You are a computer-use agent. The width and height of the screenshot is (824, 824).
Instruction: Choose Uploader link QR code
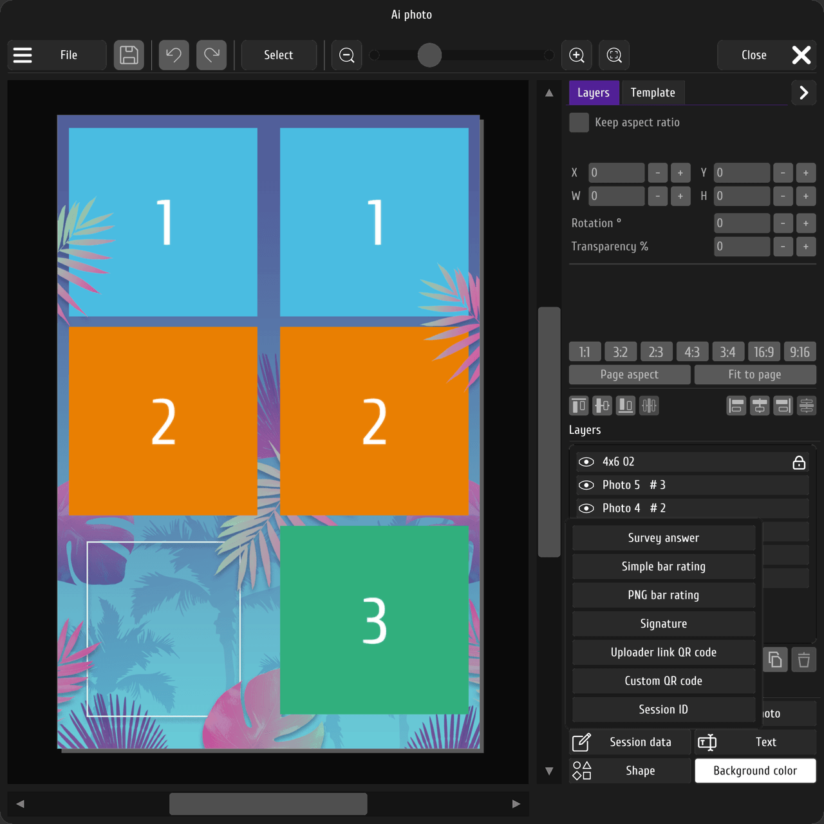click(664, 652)
